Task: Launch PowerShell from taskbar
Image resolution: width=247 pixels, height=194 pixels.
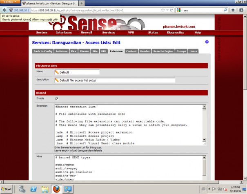Action: click(33, 189)
